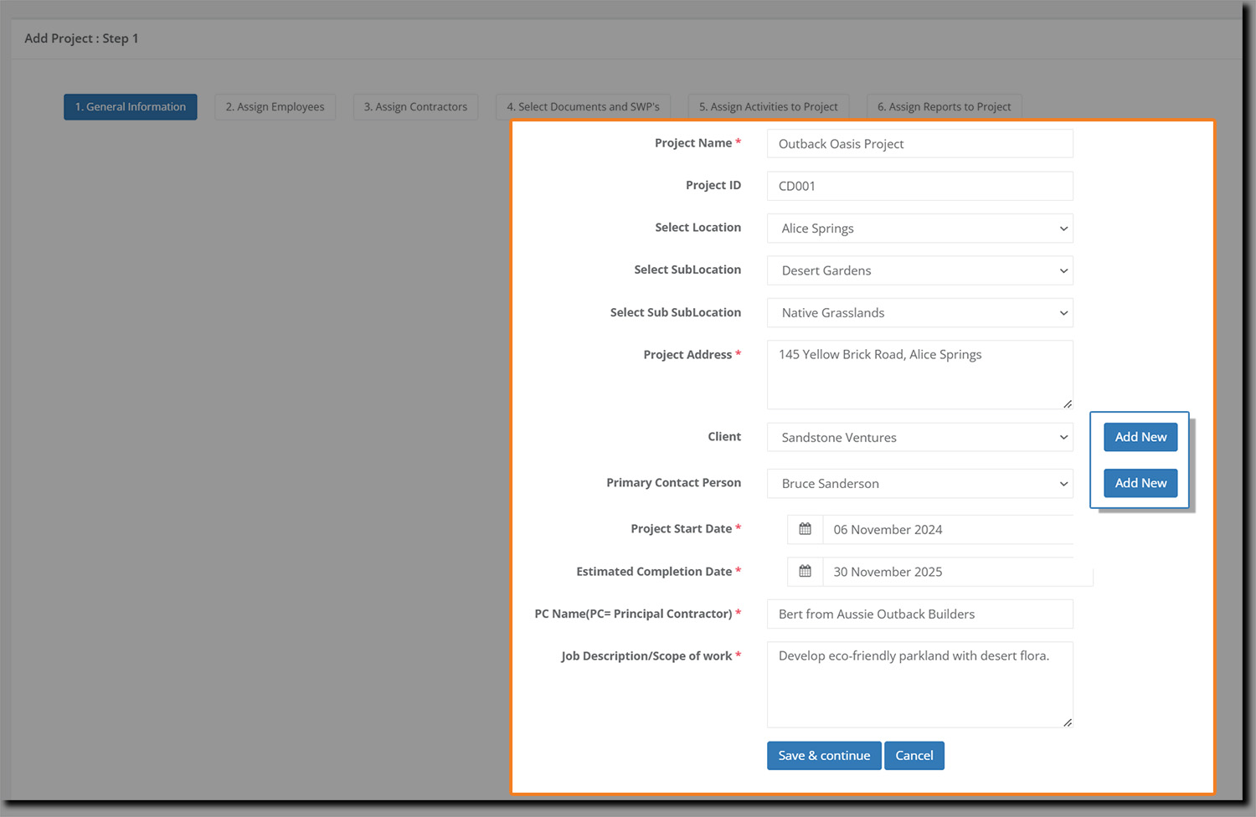Click the Job Description resize handle
The image size is (1256, 817).
coord(1068,722)
